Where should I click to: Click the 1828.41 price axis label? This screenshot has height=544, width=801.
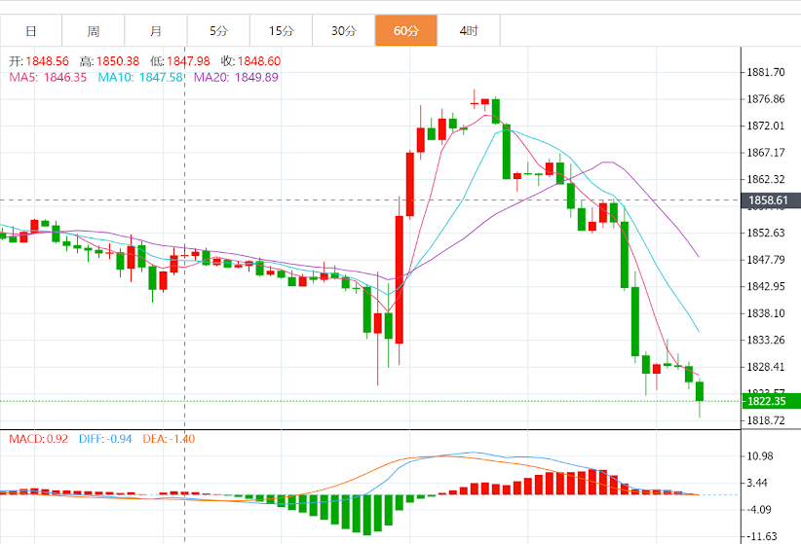tap(766, 367)
